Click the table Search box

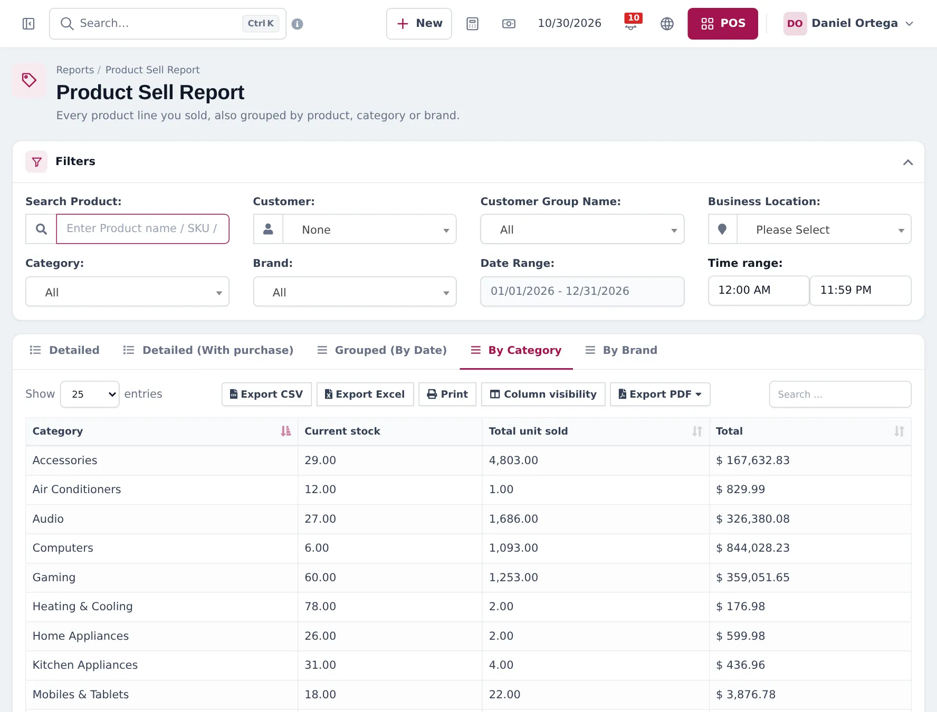(x=840, y=394)
